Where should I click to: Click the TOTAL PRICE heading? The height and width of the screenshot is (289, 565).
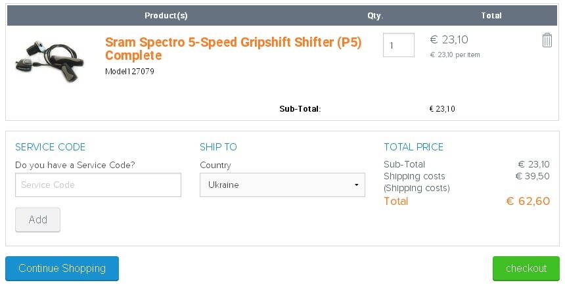(413, 147)
